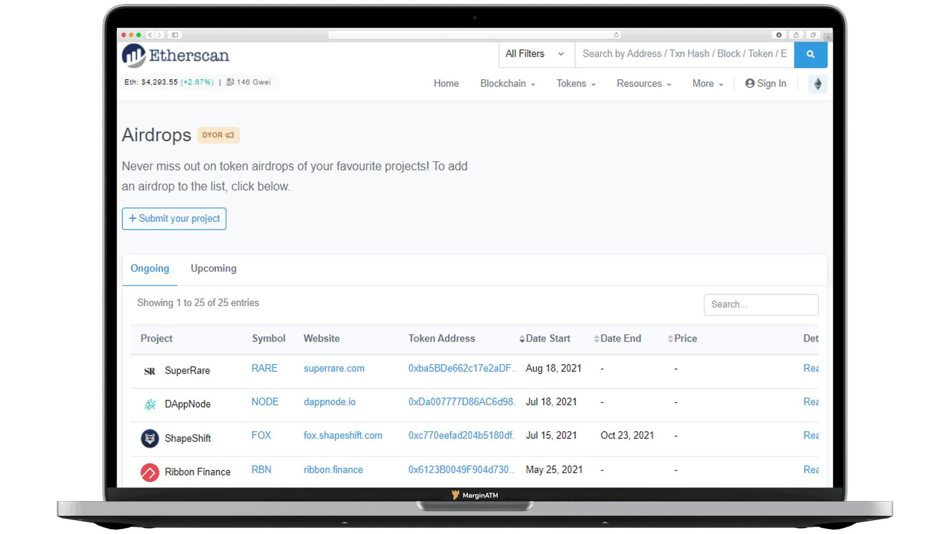Screen dimensions: 950x534
Task: Click the Ribbon Finance red logo
Action: pos(149,472)
